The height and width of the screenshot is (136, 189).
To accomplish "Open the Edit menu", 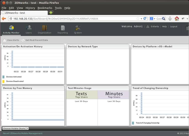I will pyautogui.click(x=11, y=8).
